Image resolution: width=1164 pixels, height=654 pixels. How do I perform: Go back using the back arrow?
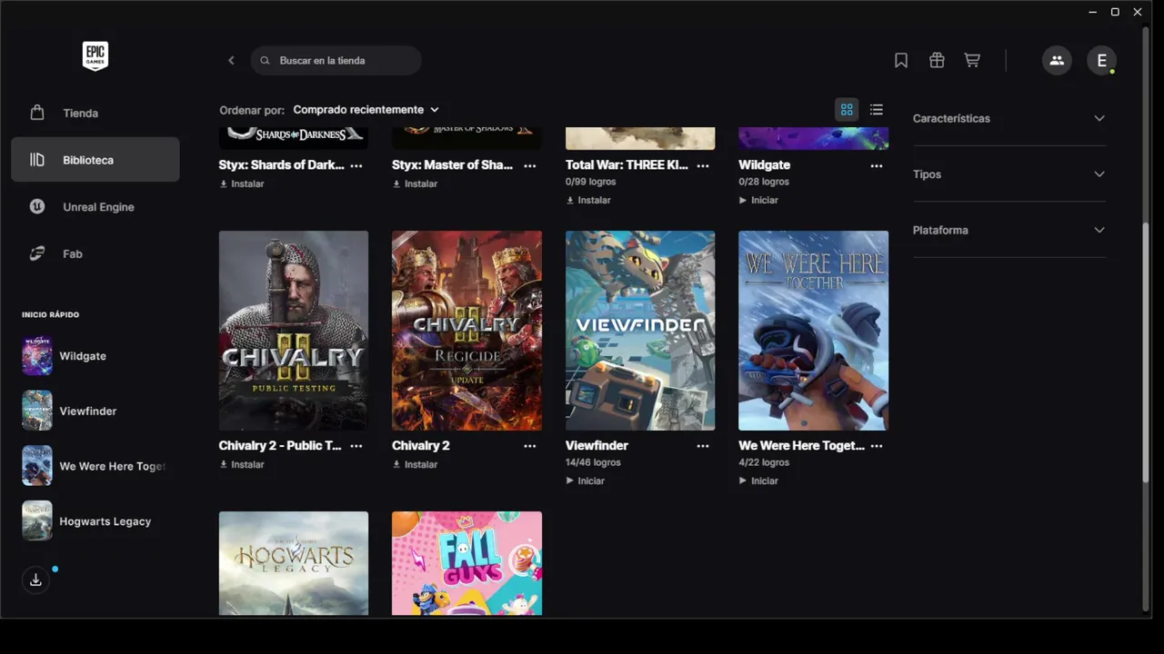(x=231, y=61)
